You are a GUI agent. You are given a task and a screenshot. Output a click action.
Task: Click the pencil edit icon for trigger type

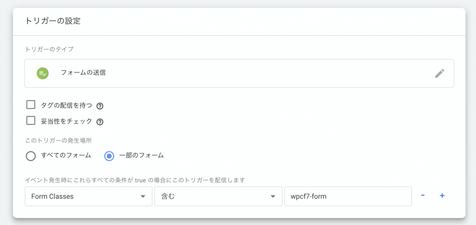pyautogui.click(x=440, y=73)
